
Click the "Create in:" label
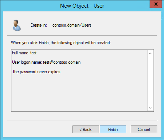pos(39,25)
